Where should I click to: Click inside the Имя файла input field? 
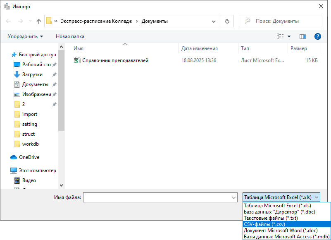click(x=157, y=197)
